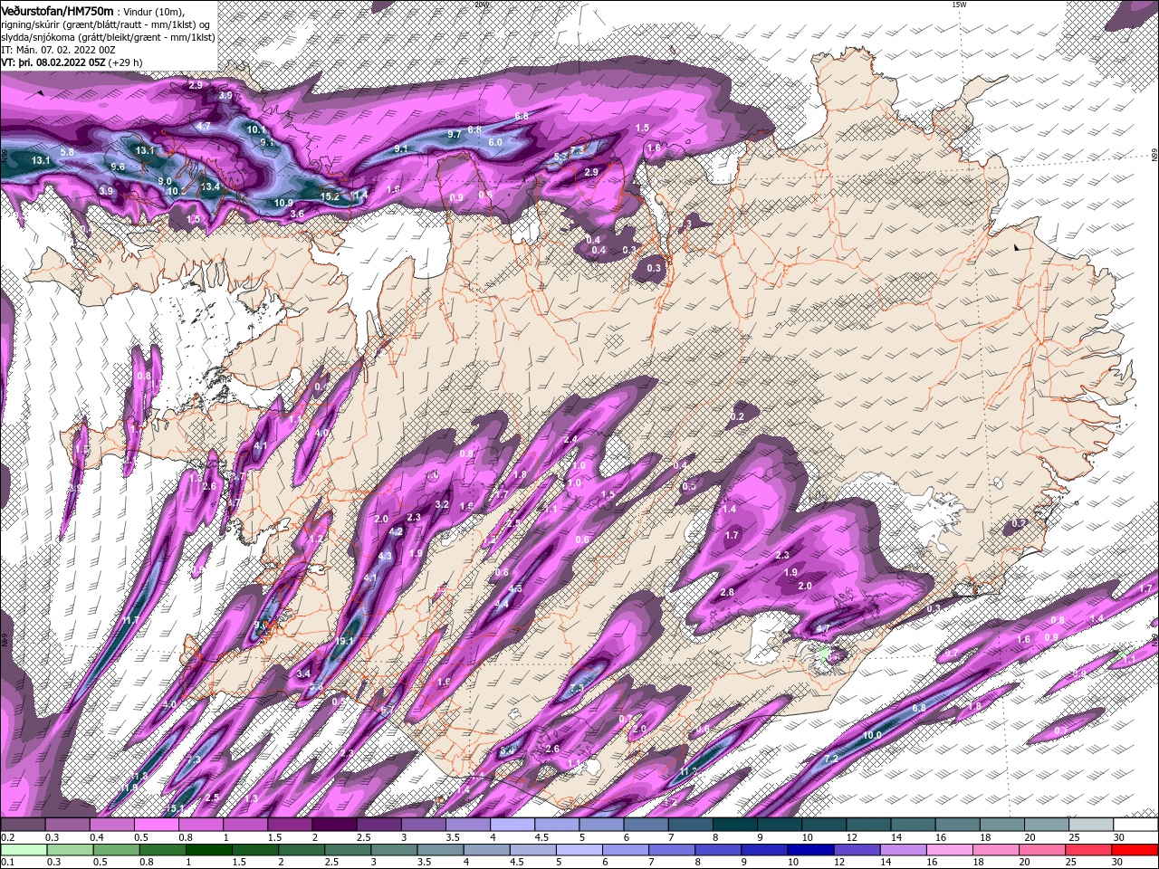Image resolution: width=1159 pixels, height=869 pixels.
Task: Select the 4.4 precipitation value on map
Action: click(x=502, y=604)
